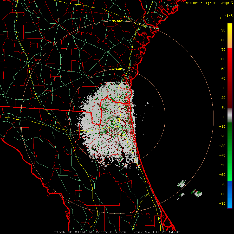This screenshot has height=234, width=234.
Task: Pick the blue segment of the color bar
Action: click(230, 194)
